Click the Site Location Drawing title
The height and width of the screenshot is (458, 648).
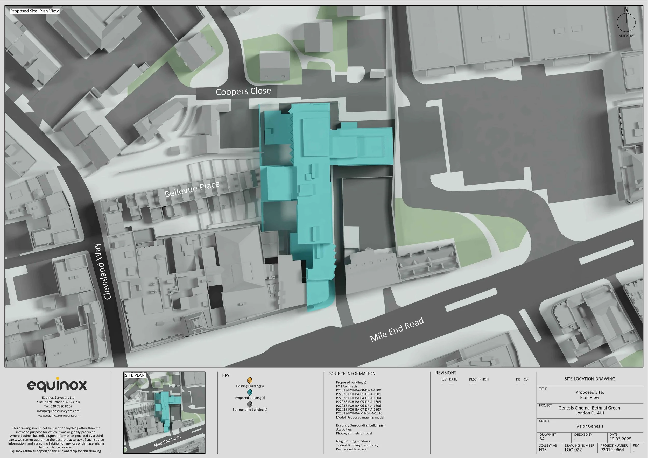tap(590, 379)
